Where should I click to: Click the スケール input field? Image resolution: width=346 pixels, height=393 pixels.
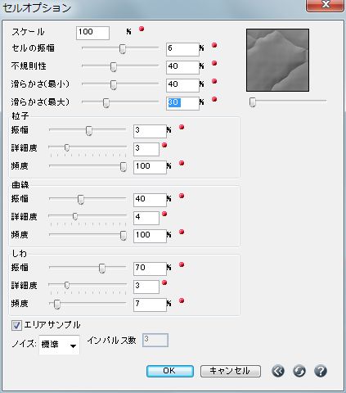click(x=92, y=33)
